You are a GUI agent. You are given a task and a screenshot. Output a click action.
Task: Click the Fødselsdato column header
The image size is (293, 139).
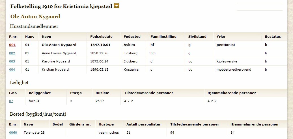pos(101,37)
